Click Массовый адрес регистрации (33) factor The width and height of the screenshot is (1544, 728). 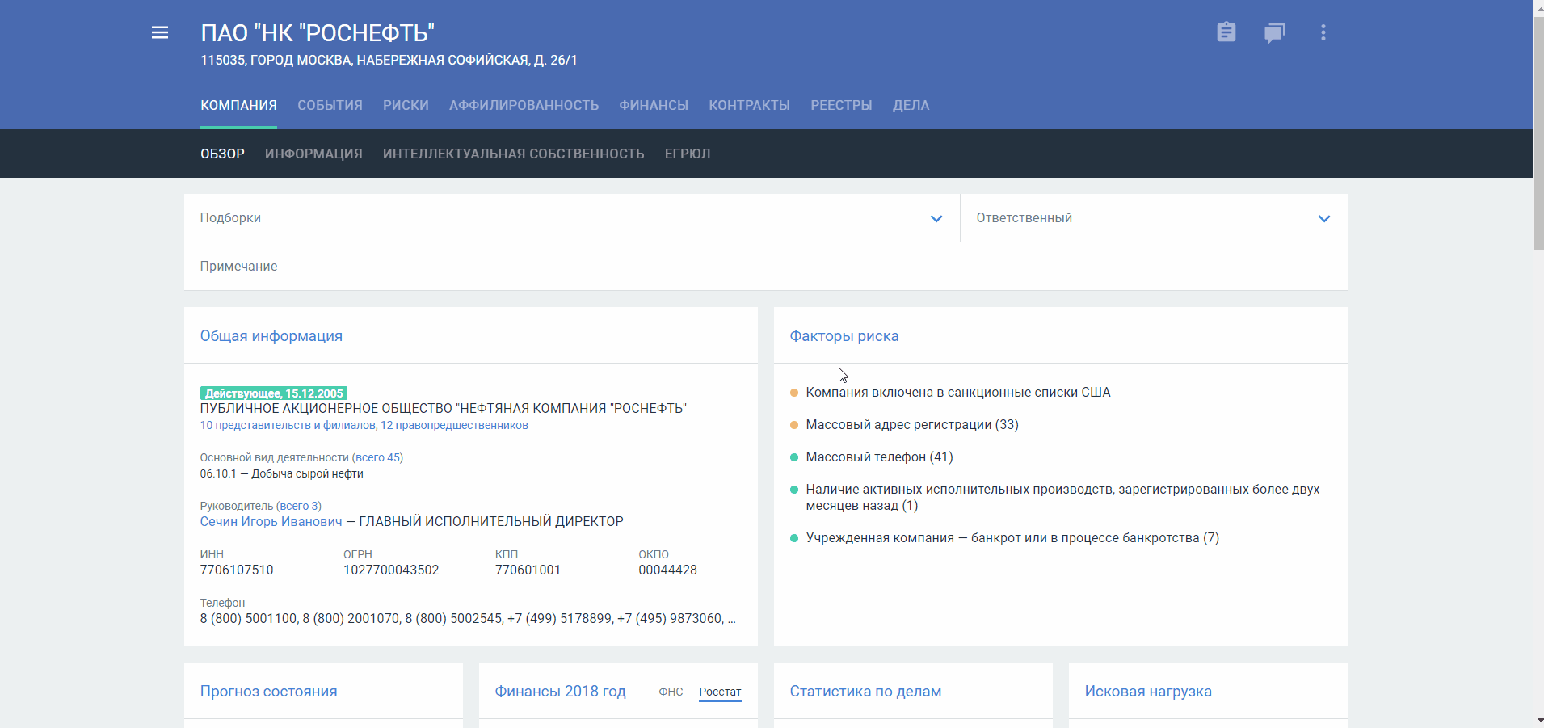pyautogui.click(x=911, y=424)
